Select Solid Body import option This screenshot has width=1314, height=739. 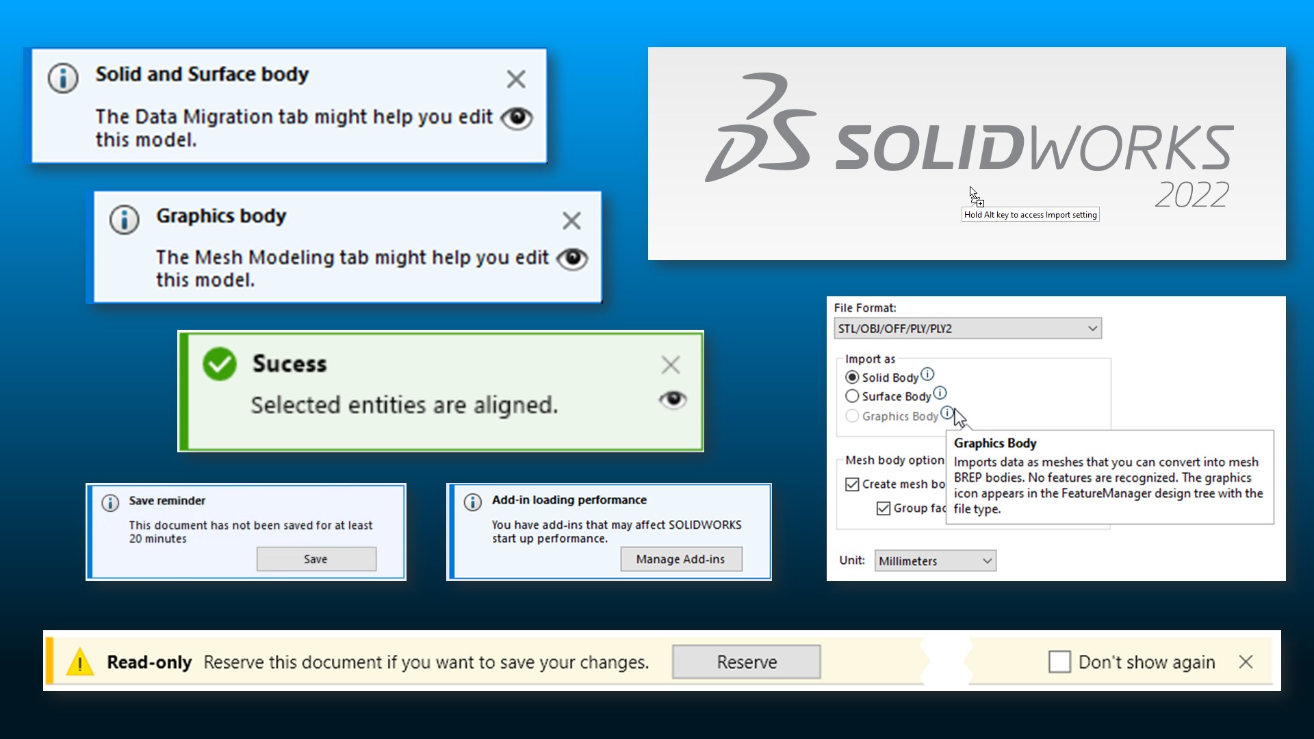pos(852,377)
